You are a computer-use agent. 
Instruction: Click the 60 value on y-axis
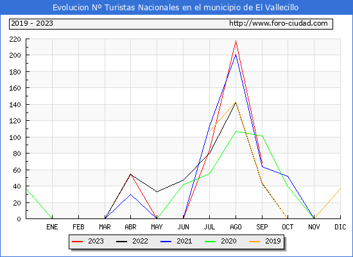tap(17, 170)
